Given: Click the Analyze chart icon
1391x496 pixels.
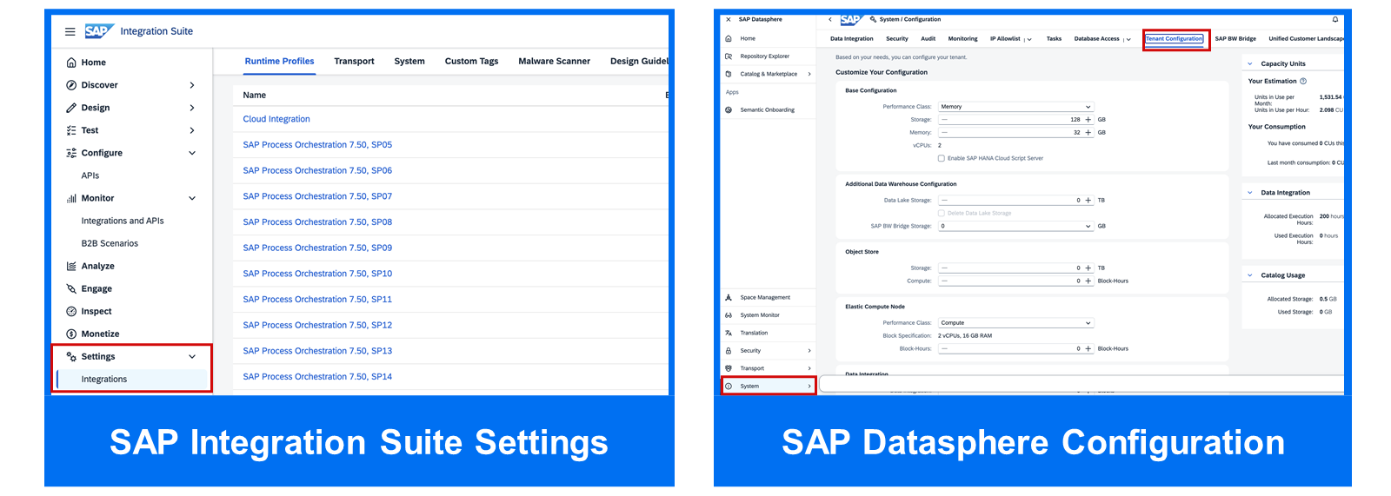Looking at the screenshot, I should (71, 266).
